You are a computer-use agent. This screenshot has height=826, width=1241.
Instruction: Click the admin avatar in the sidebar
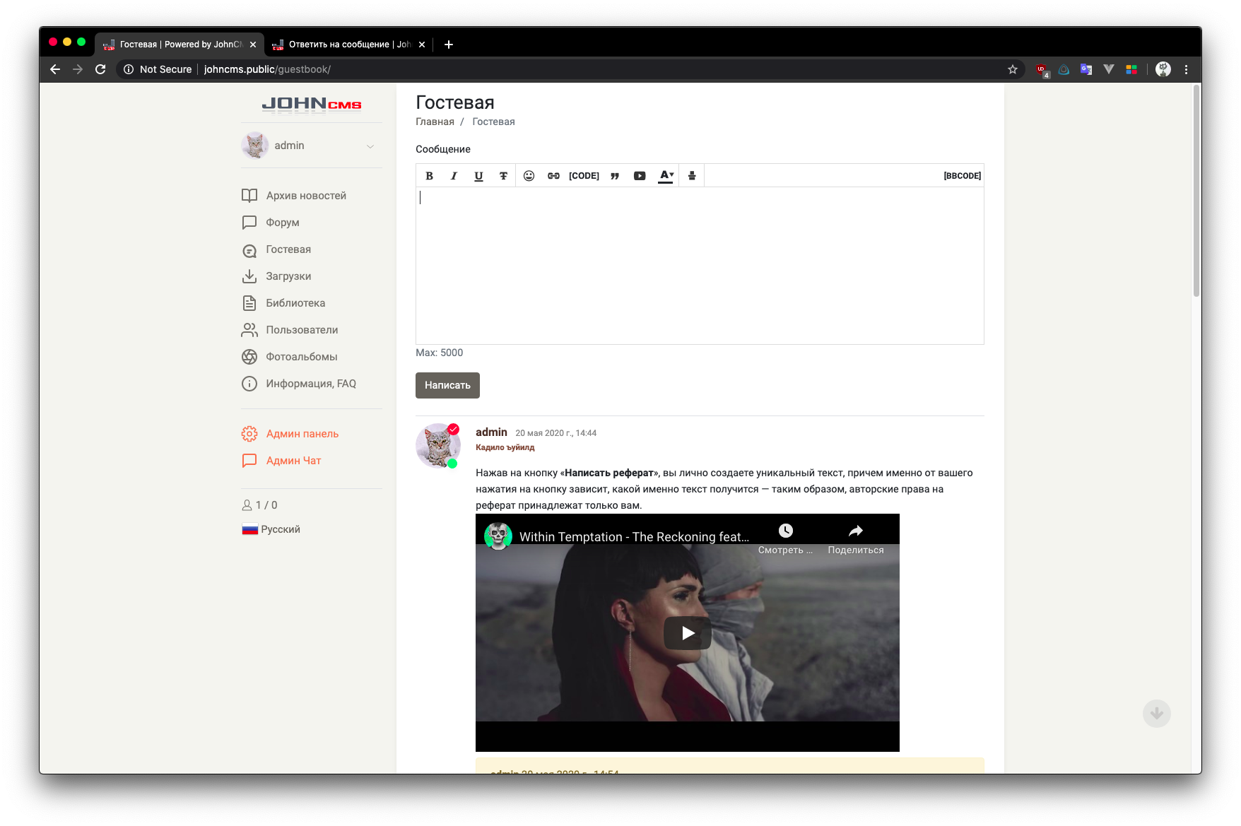point(254,146)
